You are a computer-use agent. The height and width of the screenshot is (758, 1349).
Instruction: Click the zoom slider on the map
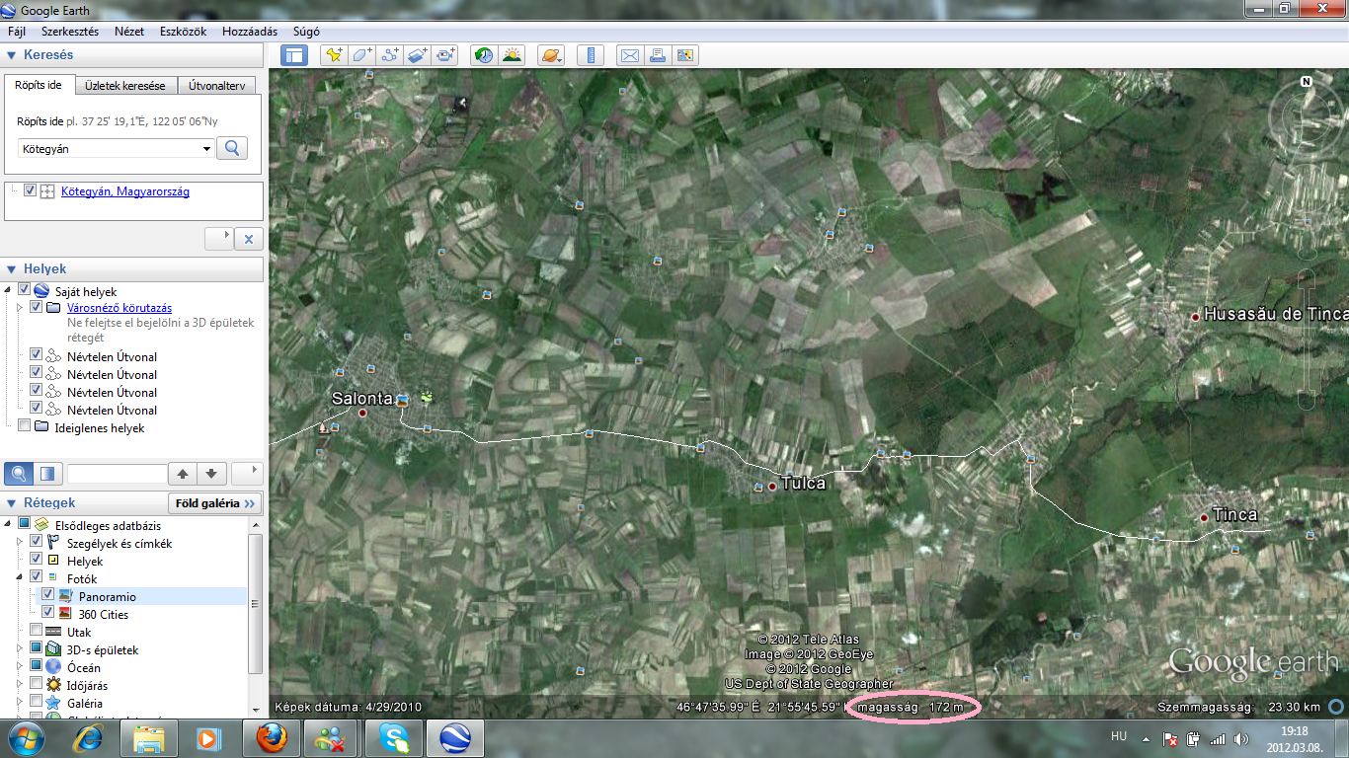point(1308,336)
